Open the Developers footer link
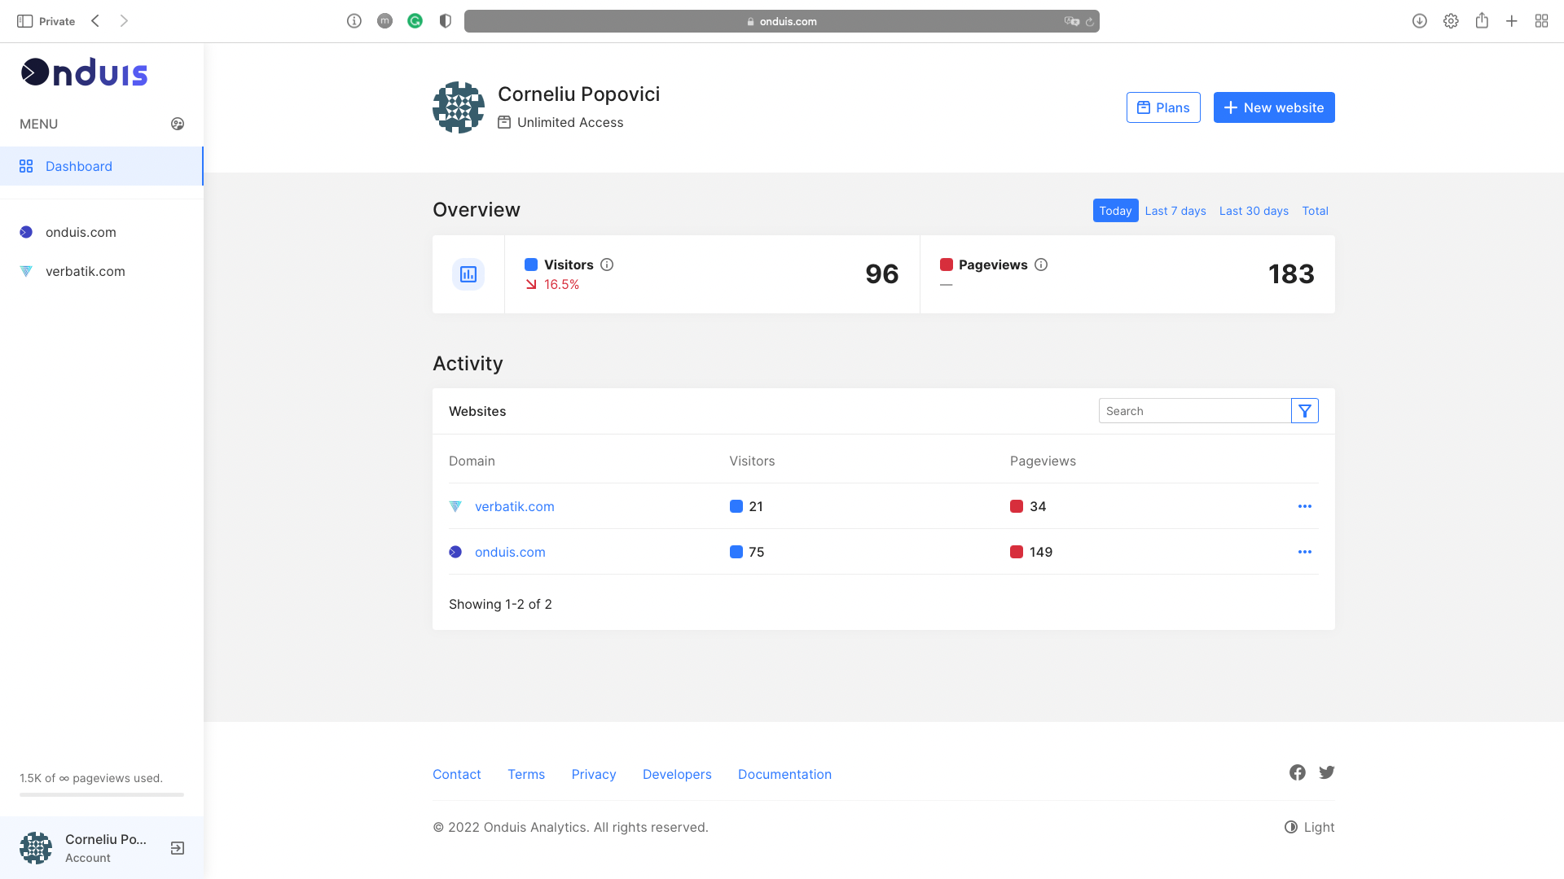This screenshot has height=879, width=1564. pyautogui.click(x=677, y=774)
